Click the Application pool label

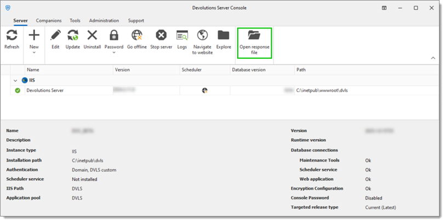click(x=23, y=197)
